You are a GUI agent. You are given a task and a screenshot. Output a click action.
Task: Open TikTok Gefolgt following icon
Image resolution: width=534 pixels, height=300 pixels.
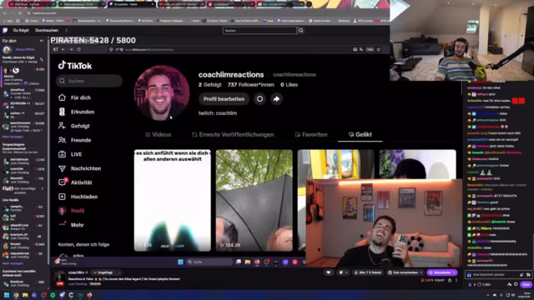(x=62, y=126)
